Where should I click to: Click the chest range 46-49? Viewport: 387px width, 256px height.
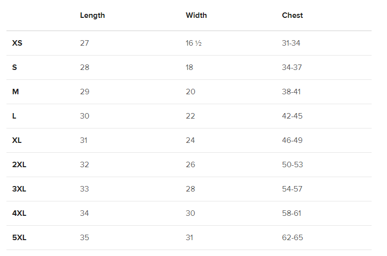point(292,140)
